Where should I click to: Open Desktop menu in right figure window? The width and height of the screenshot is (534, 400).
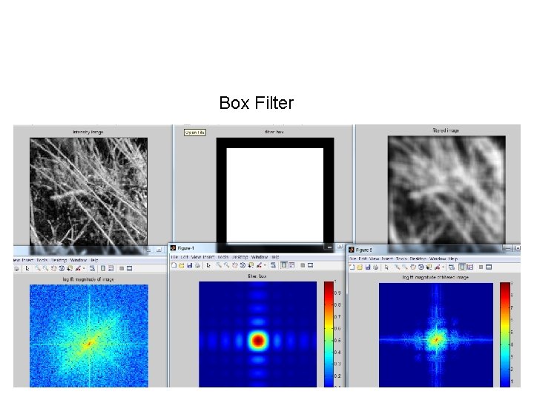point(418,259)
